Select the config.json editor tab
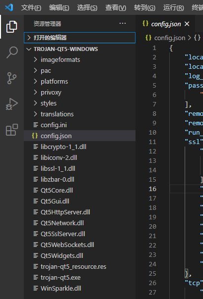The height and width of the screenshot is (299, 203). [166, 24]
